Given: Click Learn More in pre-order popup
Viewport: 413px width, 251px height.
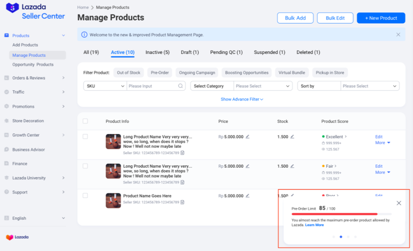Looking at the screenshot, I should coord(314,225).
